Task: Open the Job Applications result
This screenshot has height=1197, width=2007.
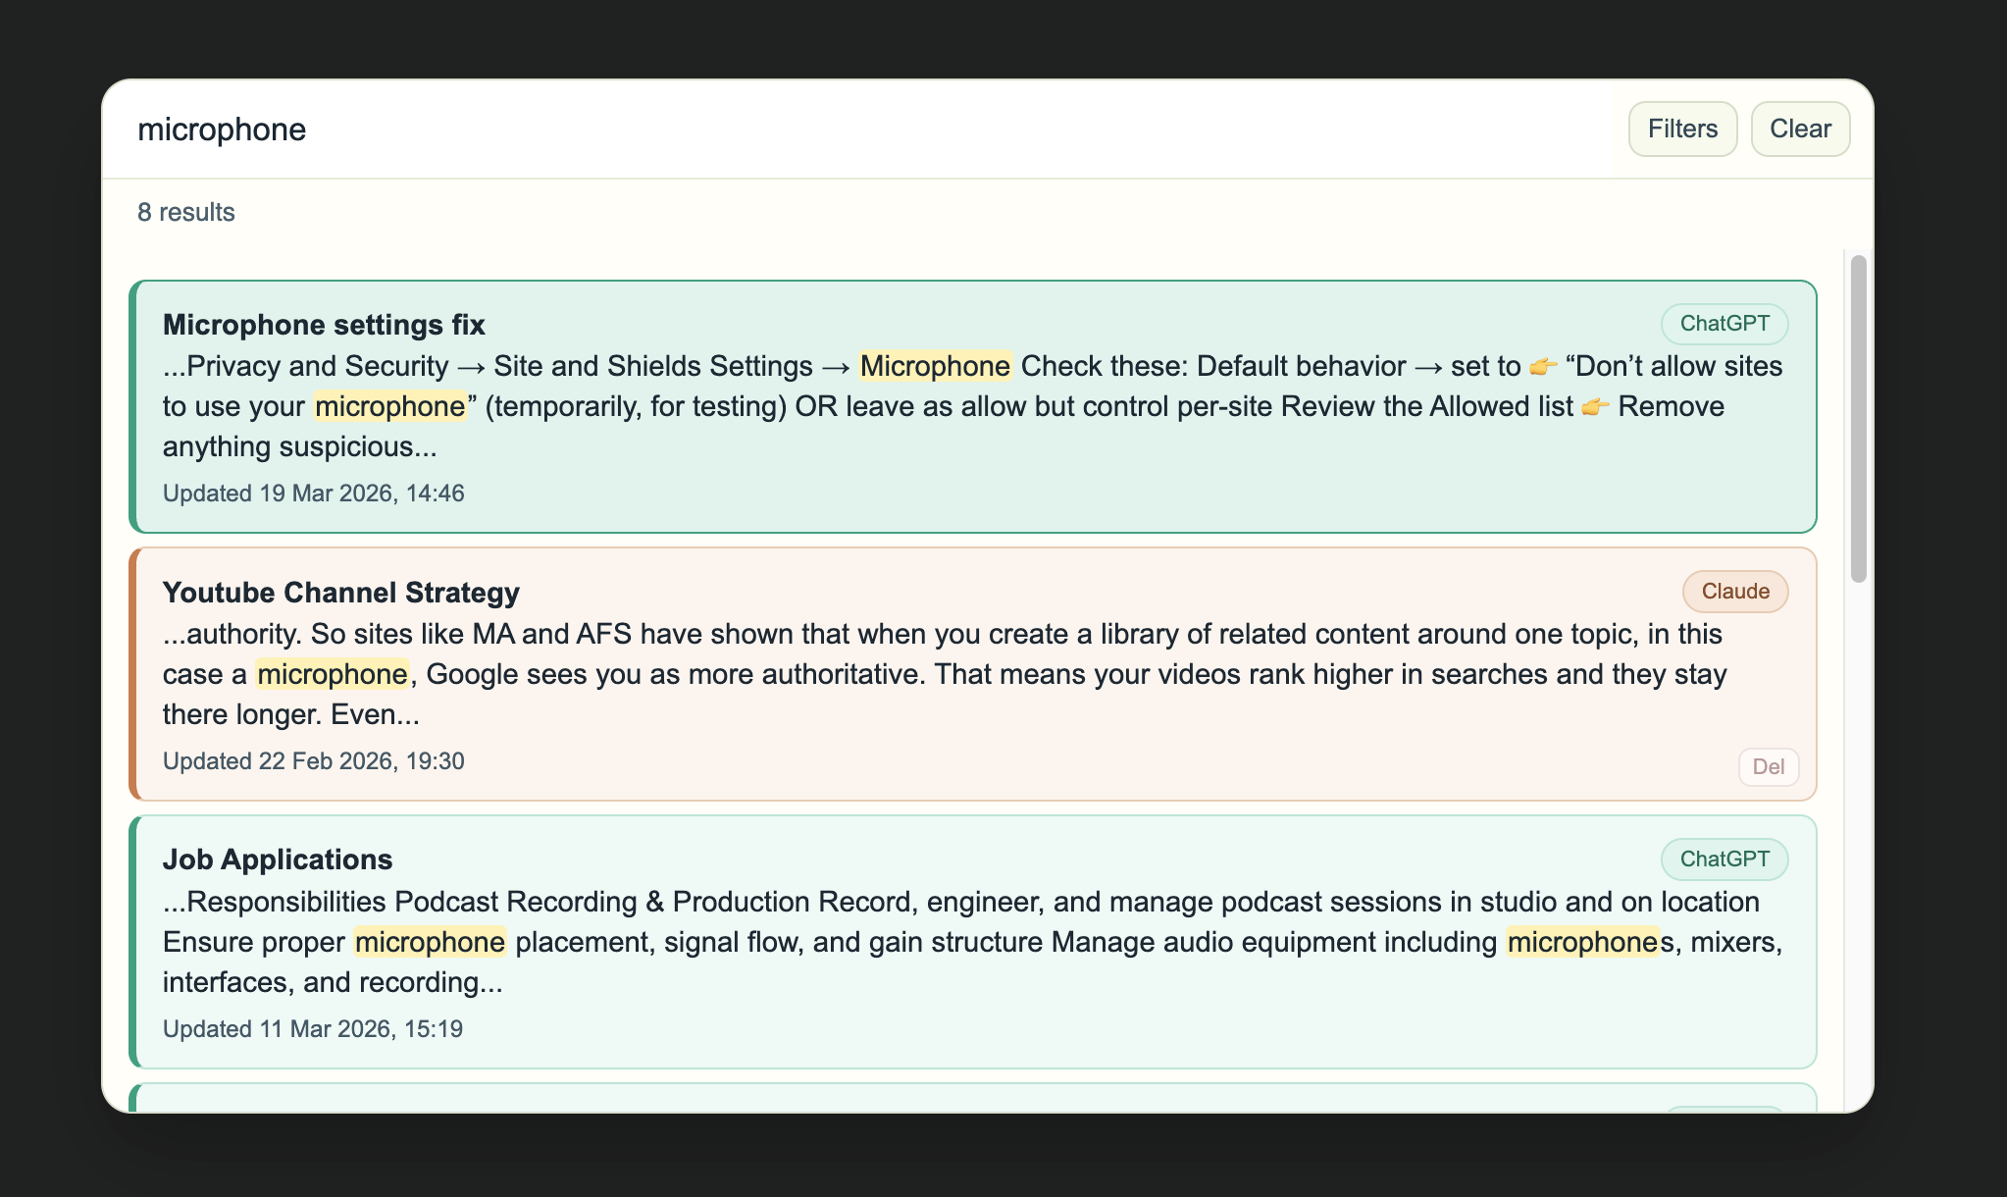Action: click(277, 859)
